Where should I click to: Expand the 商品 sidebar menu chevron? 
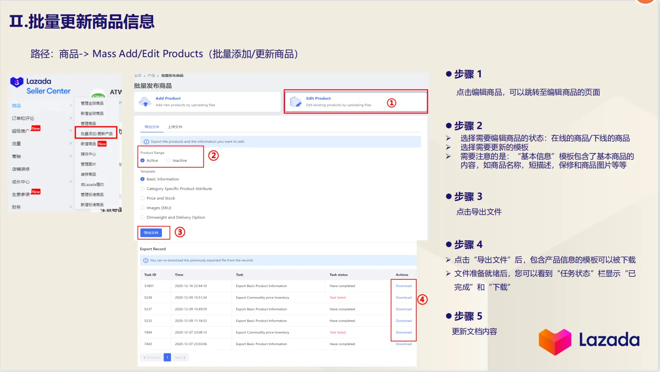pos(71,106)
